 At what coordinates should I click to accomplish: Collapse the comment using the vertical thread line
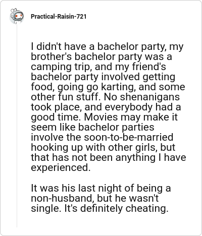pyautogui.click(x=17, y=126)
